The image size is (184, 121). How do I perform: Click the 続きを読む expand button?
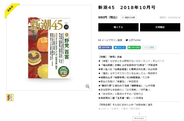tap(139, 118)
